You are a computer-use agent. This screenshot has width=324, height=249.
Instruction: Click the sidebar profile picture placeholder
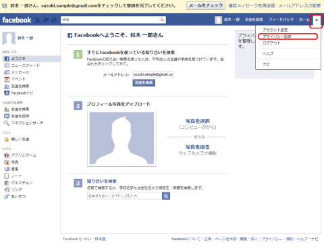tap(9, 38)
